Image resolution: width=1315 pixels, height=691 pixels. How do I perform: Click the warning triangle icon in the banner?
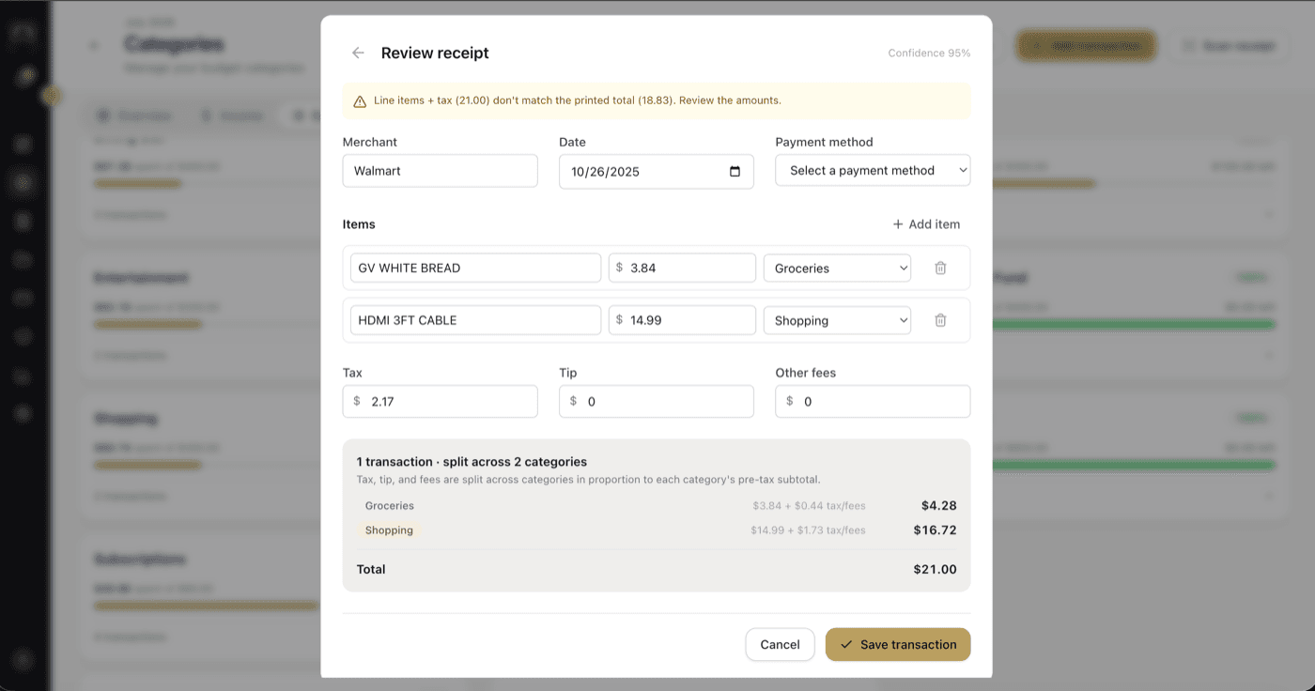pos(360,101)
